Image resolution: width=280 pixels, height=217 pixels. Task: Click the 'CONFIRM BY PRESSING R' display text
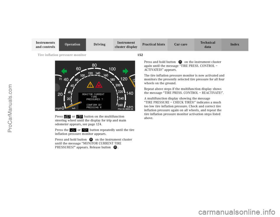point(94,106)
